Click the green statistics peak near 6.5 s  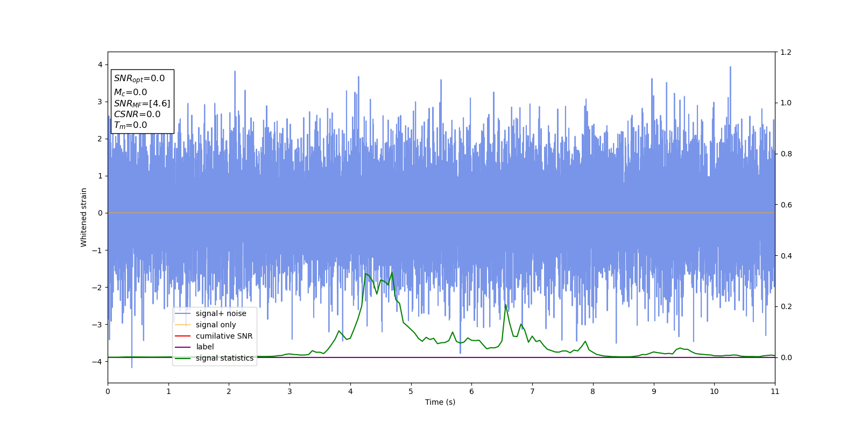[x=505, y=305]
